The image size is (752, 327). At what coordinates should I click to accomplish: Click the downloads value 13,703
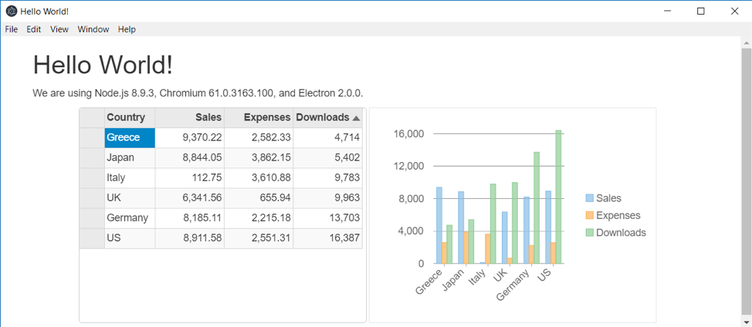pyautogui.click(x=327, y=218)
